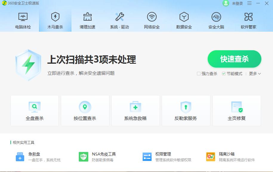Click 一盘在手，系统无忧 description
Screen dimensions: 273x172
coord(44,160)
